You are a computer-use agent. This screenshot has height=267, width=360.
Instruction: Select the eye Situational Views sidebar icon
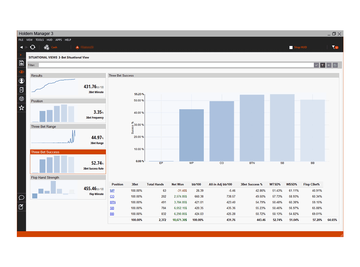tap(22, 72)
